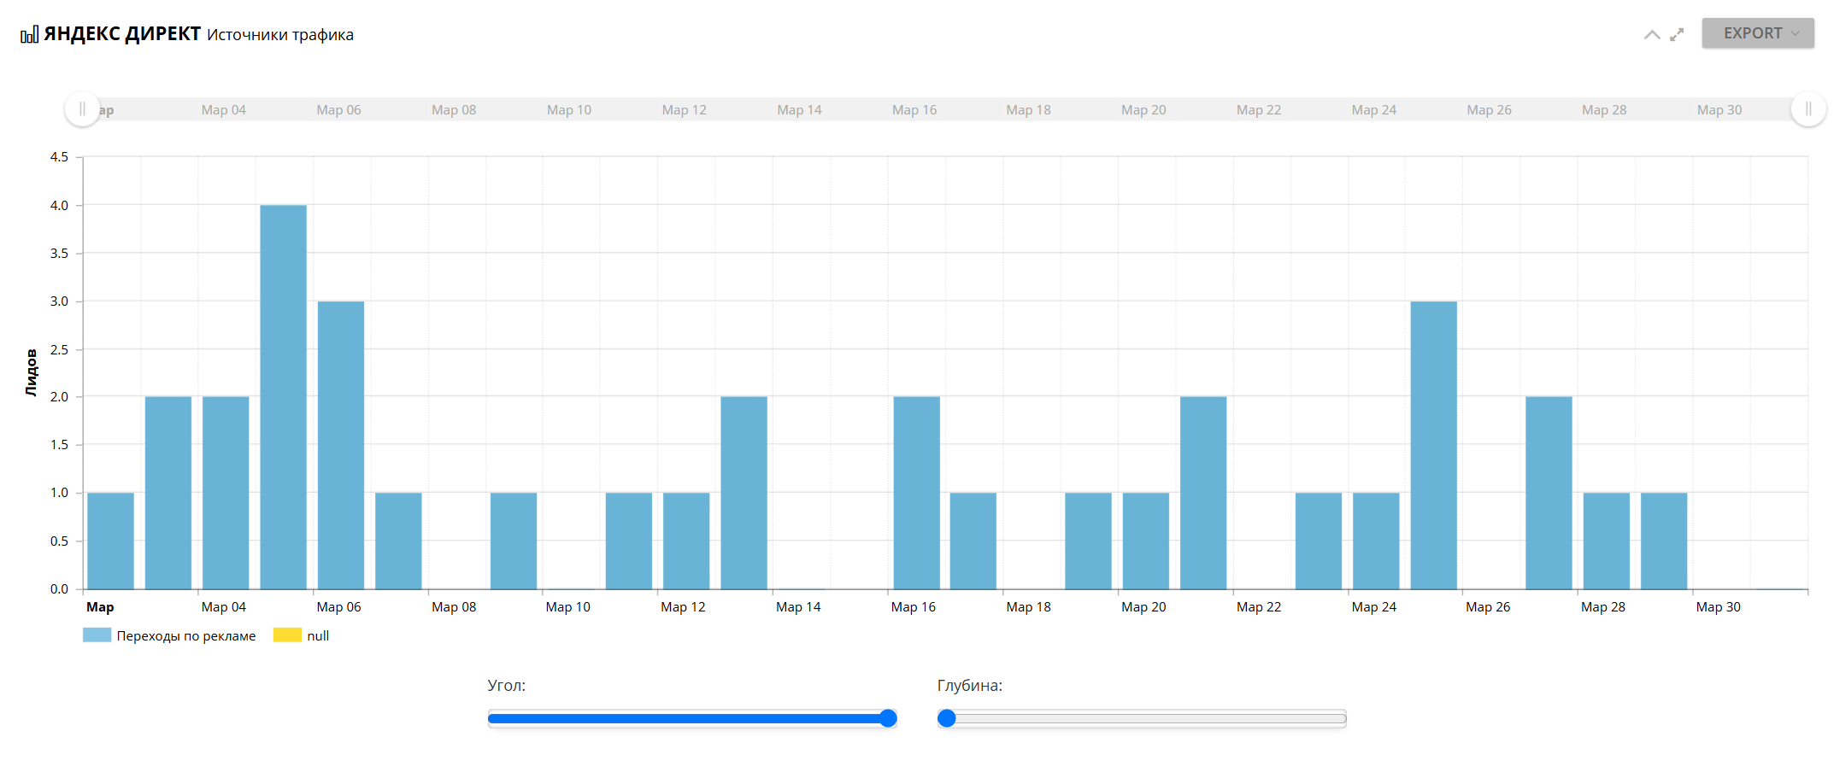Screen dimensions: 1834x778
Task: Click the EXPORT dropdown arrow
Action: coord(1795,34)
